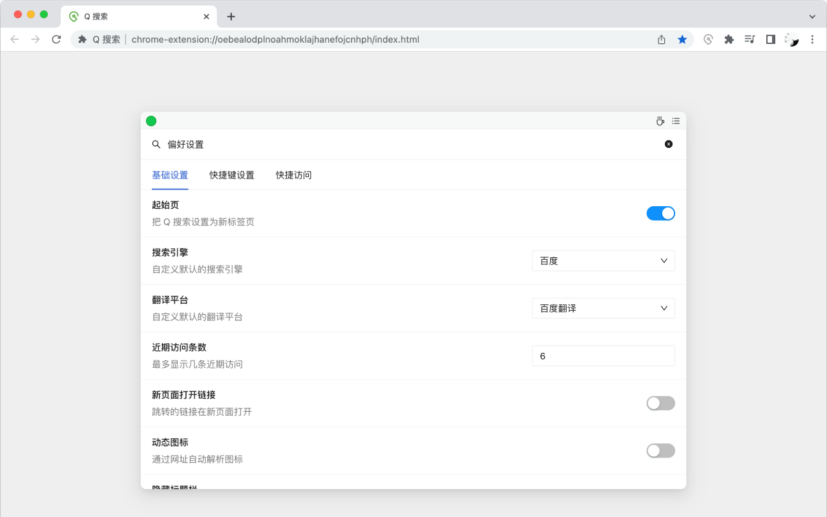Click the 起始页 setting title

[165, 205]
